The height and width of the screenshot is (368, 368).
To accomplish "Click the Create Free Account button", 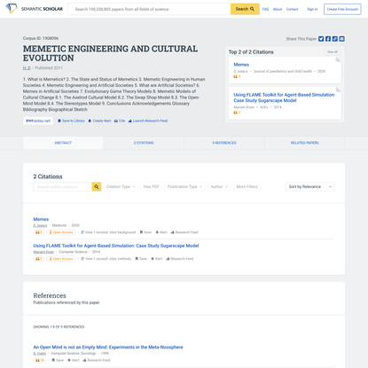I will (x=342, y=9).
